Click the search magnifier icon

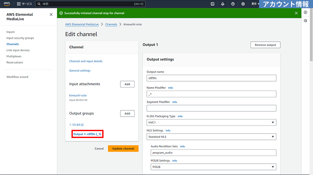39,4
